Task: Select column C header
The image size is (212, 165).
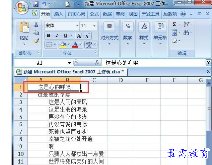Action: (x=94, y=80)
